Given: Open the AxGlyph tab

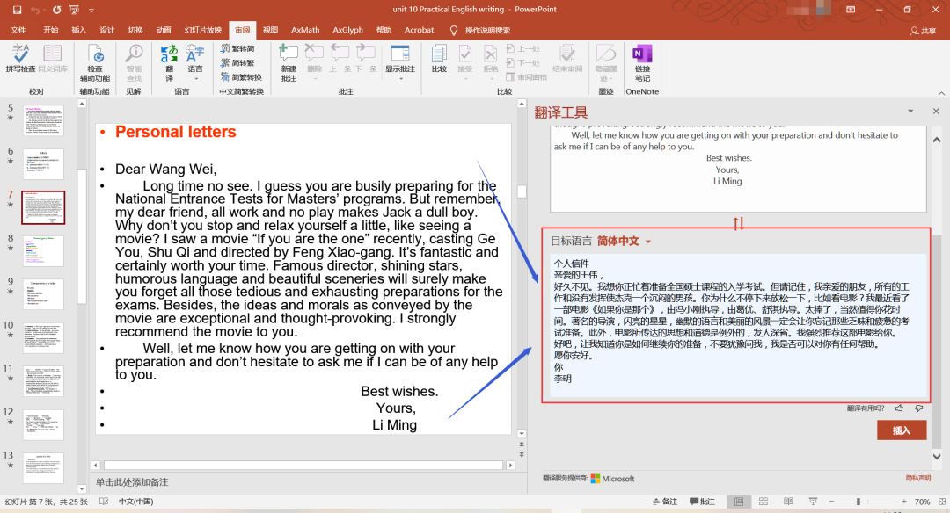Looking at the screenshot, I should 347,30.
